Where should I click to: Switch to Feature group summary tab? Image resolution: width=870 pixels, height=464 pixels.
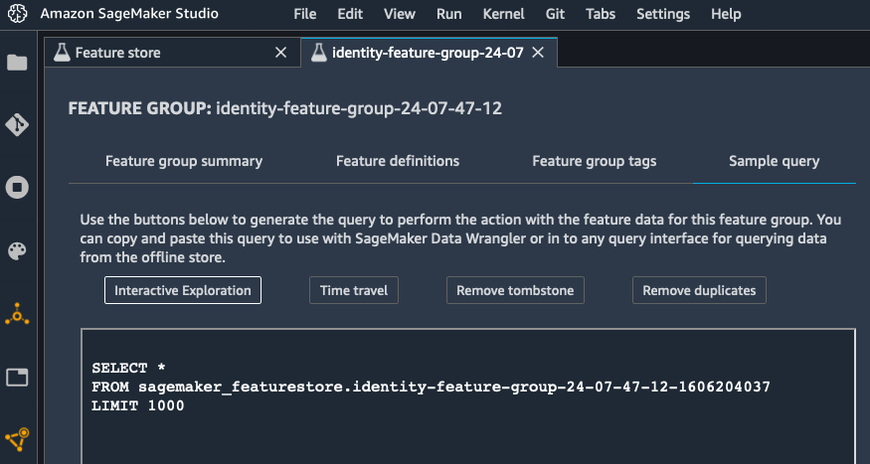coord(184,161)
